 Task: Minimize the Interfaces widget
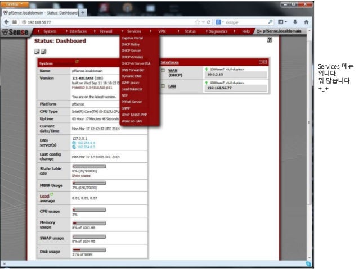[x=261, y=62]
